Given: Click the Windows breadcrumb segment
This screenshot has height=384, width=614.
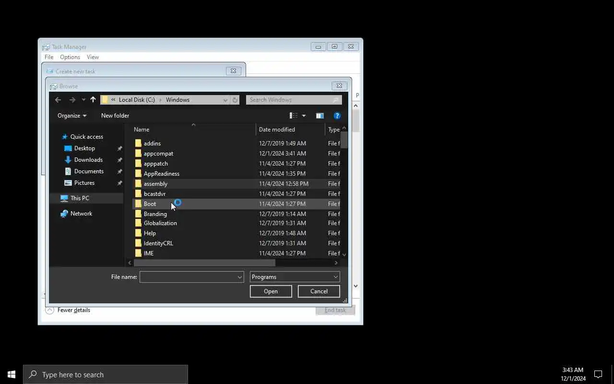Looking at the screenshot, I should point(177,100).
